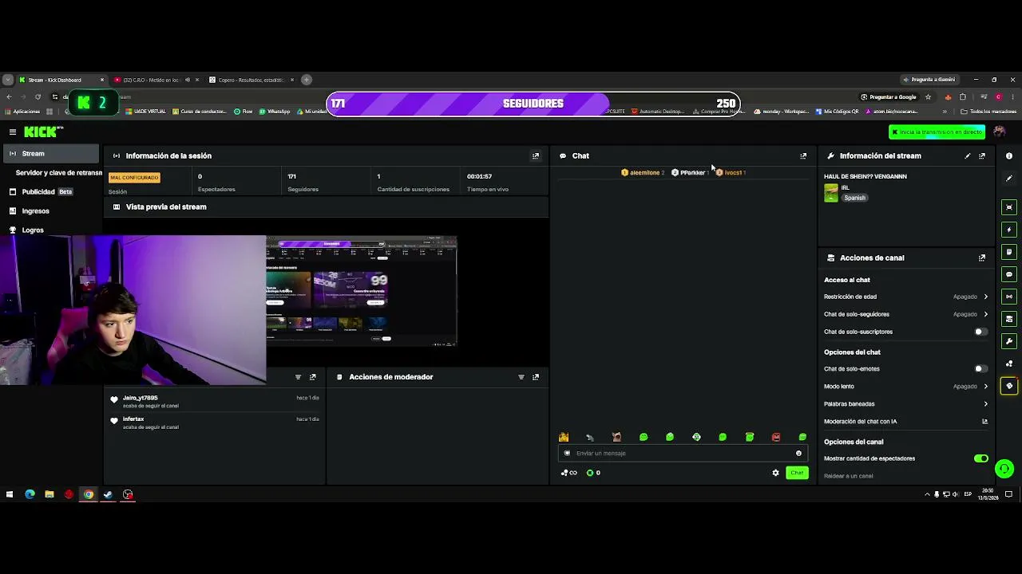Open the hamburger menu beside the Kick logo
Screen dimensions: 1022x574
pos(13,132)
